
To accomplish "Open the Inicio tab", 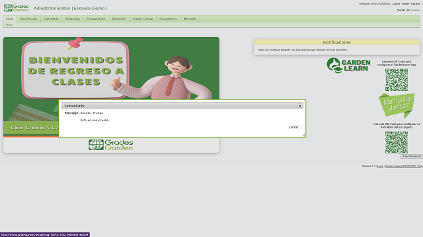I will pyautogui.click(x=9, y=18).
